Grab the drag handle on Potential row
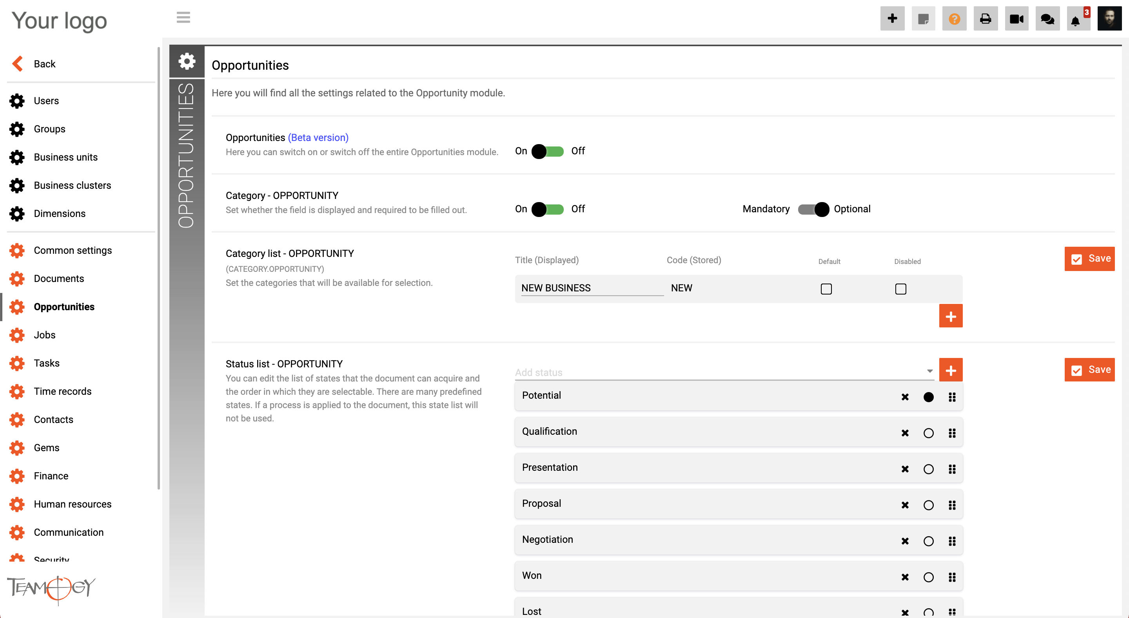 tap(952, 397)
